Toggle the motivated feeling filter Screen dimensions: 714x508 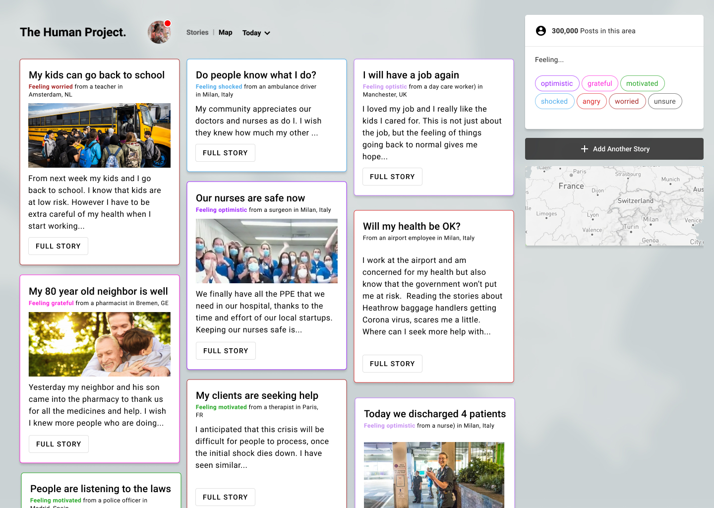(x=642, y=83)
